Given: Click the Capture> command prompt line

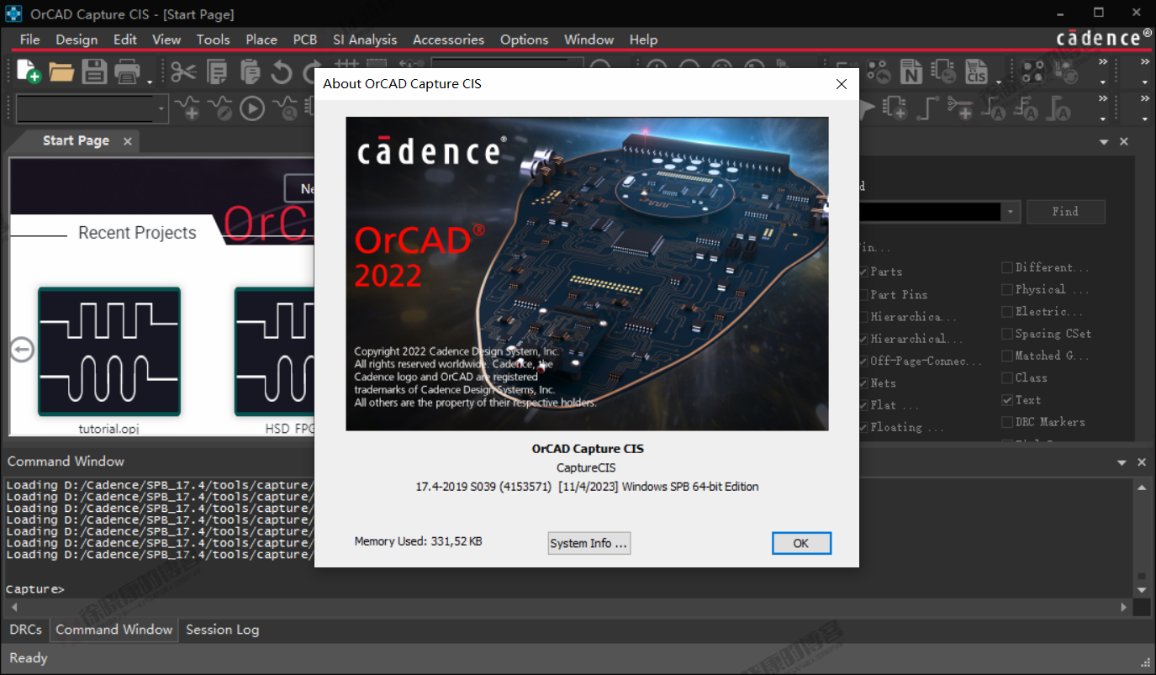Looking at the screenshot, I should [x=34, y=589].
